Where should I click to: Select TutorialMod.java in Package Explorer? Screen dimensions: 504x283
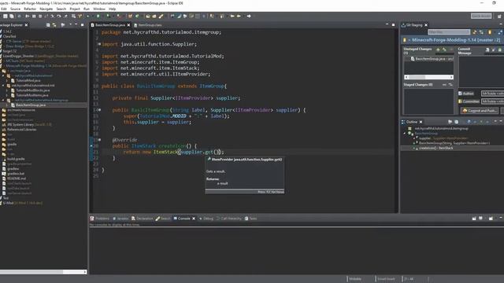coord(28,80)
